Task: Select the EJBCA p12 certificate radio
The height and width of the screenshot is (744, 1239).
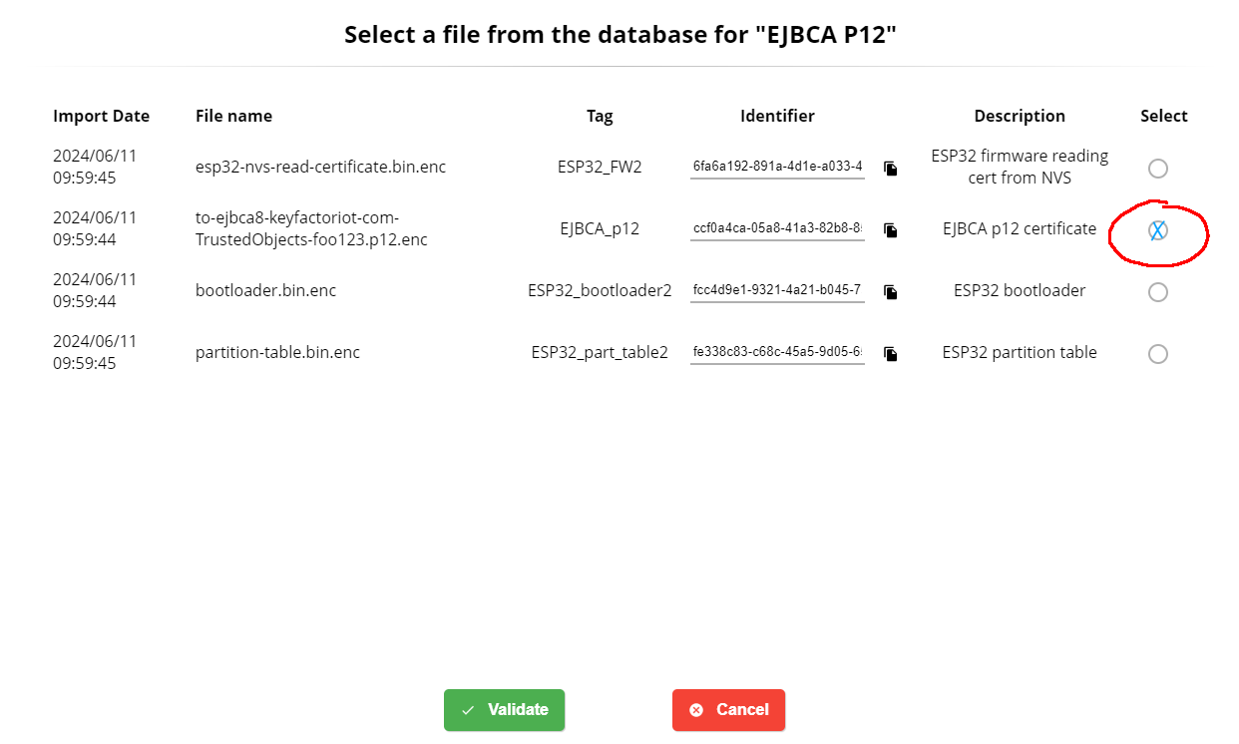Action: (1157, 230)
